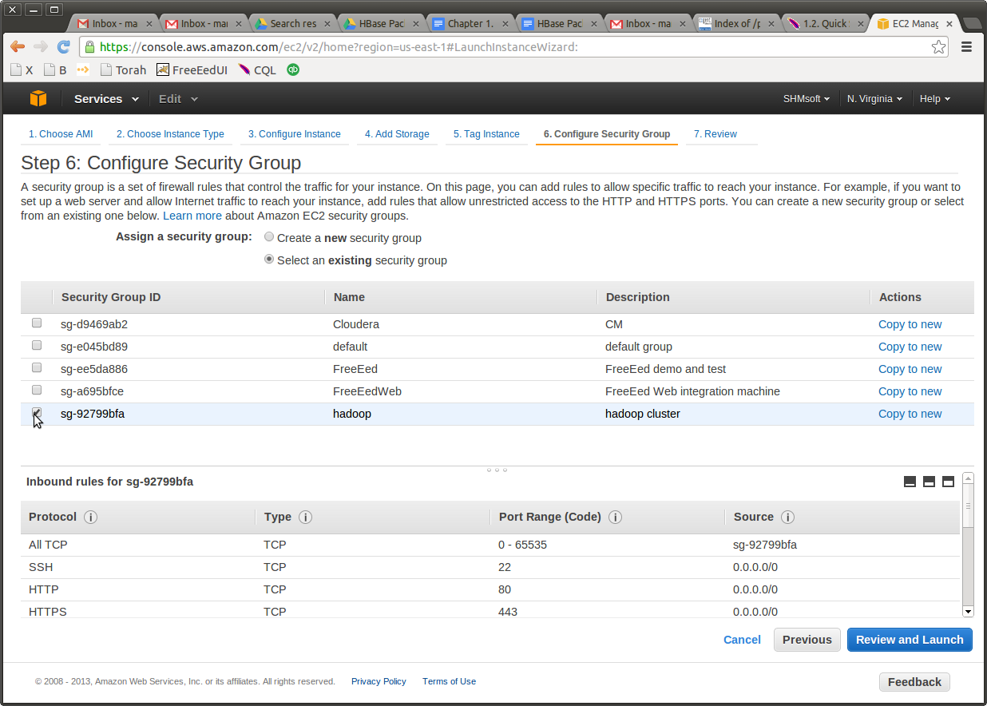The height and width of the screenshot is (706, 987).
Task: Click the Review and Launch button
Action: pos(910,640)
